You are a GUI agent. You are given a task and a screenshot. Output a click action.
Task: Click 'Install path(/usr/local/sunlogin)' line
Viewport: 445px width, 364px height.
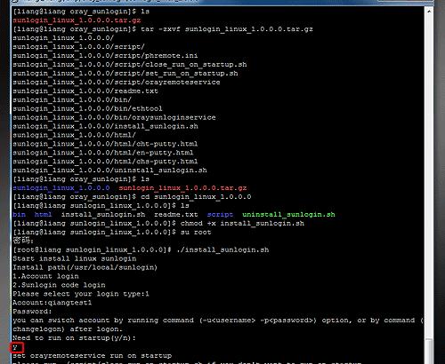click(85, 267)
